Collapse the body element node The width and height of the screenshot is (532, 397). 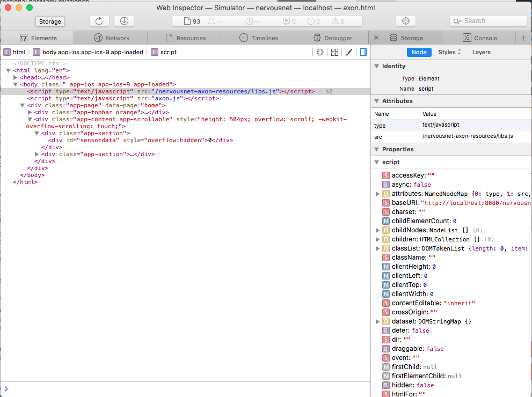[15, 84]
